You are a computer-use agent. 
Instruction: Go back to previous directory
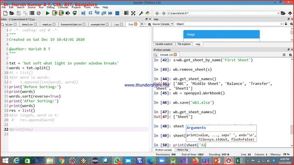(157, 13)
